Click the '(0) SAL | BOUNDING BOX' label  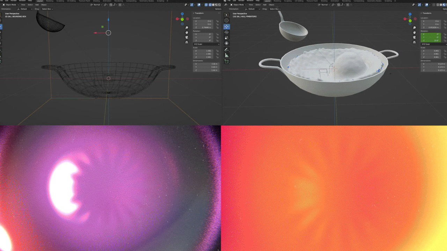pos(15,16)
